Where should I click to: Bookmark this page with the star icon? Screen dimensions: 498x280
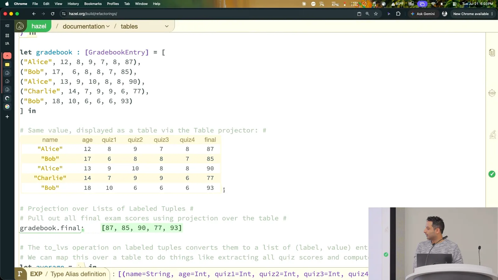(x=376, y=14)
